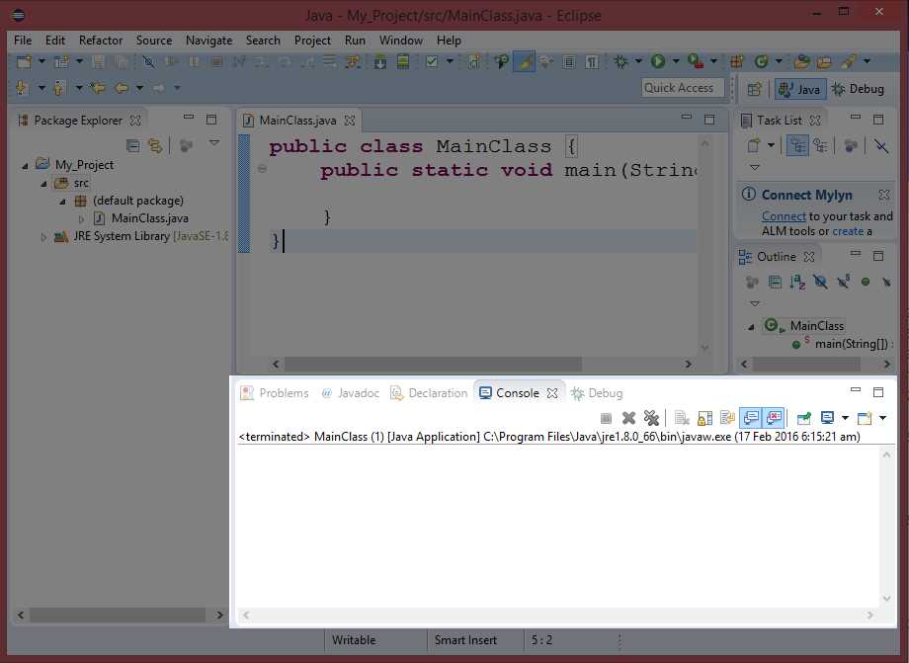Toggle Hide Fields in Outline panel
909x663 pixels.
tap(820, 283)
